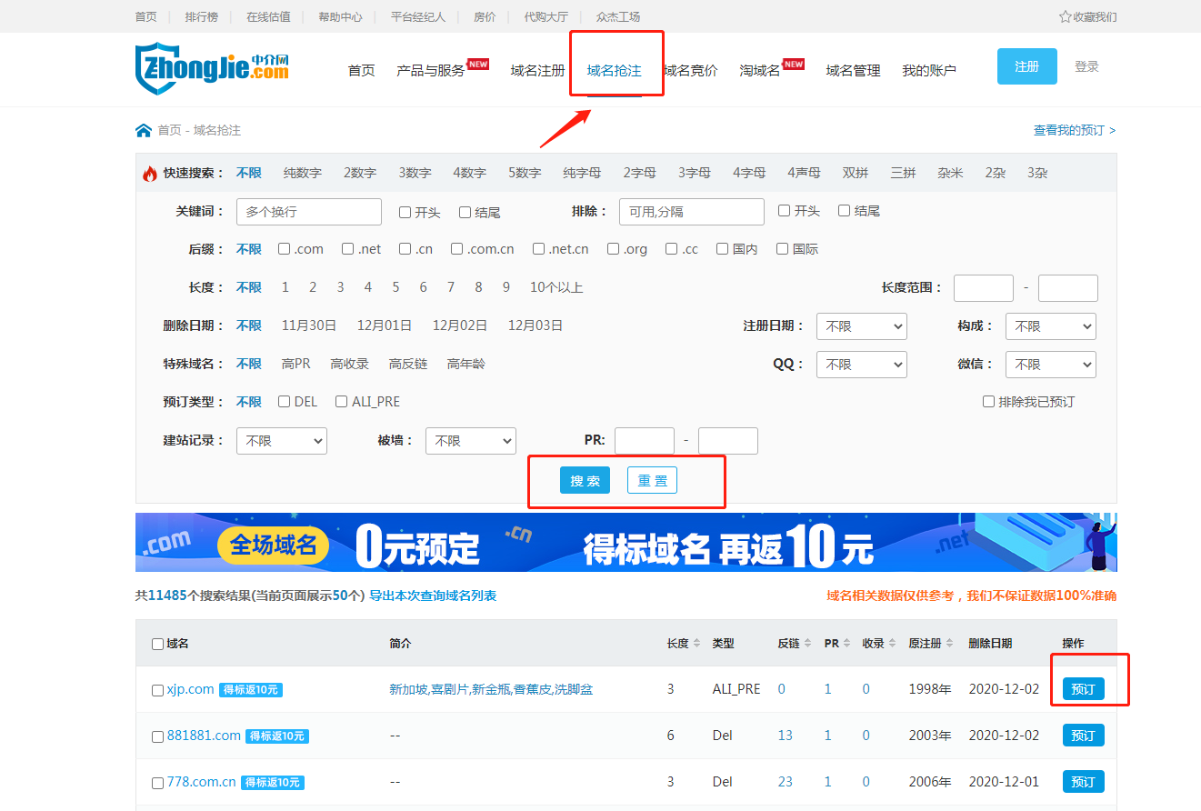Click the 关键词 text input field
Image resolution: width=1201 pixels, height=811 pixels.
(x=308, y=212)
